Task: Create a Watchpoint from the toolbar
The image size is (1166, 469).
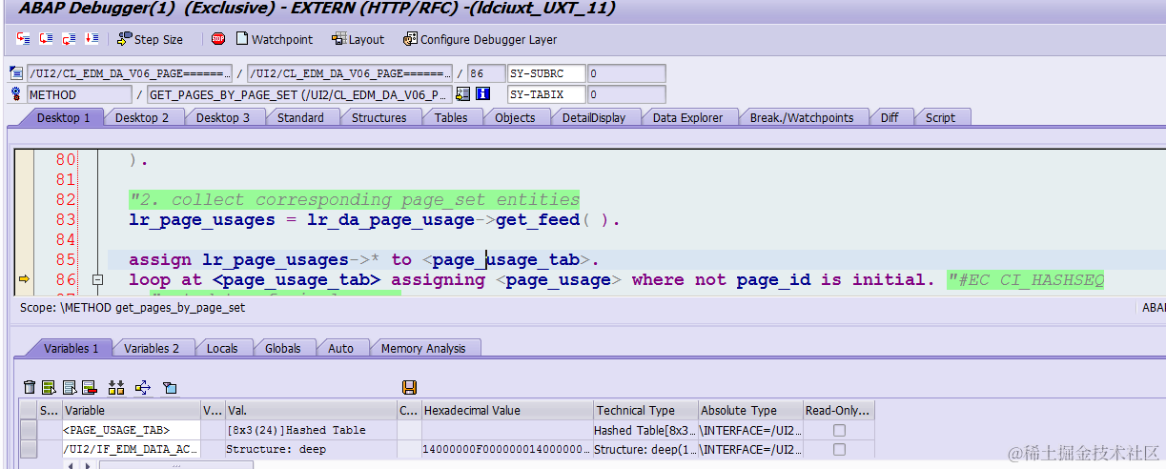Action: (274, 39)
